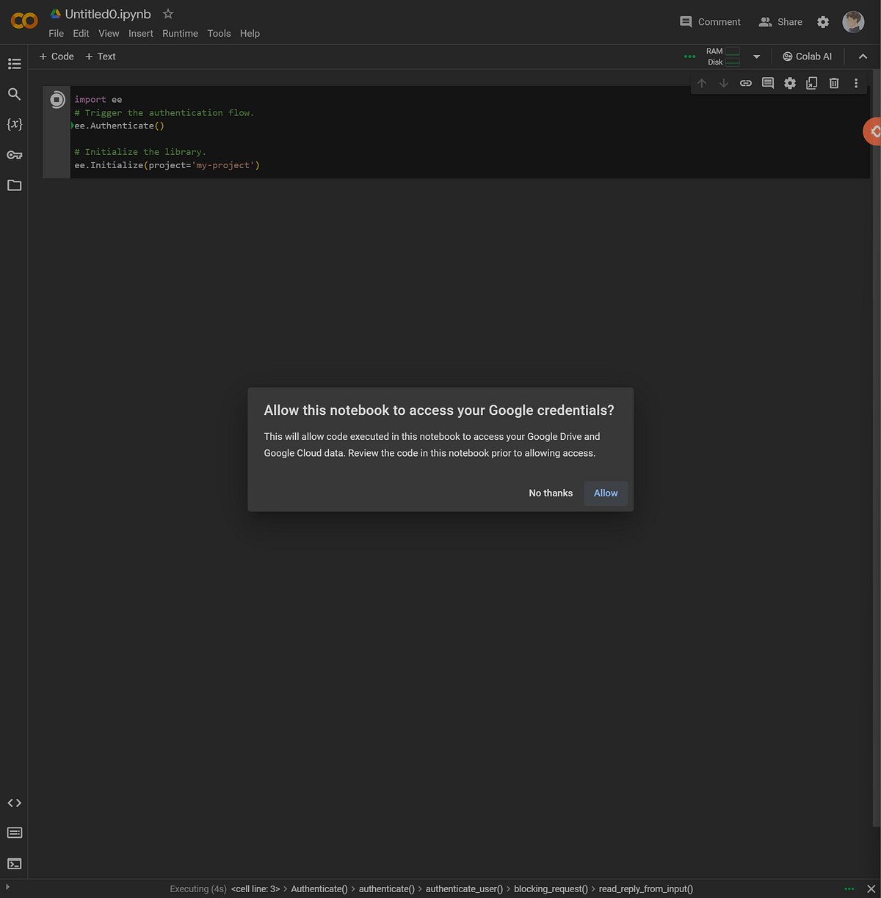Stop the executing cell
This screenshot has height=898, width=881.
(x=57, y=99)
